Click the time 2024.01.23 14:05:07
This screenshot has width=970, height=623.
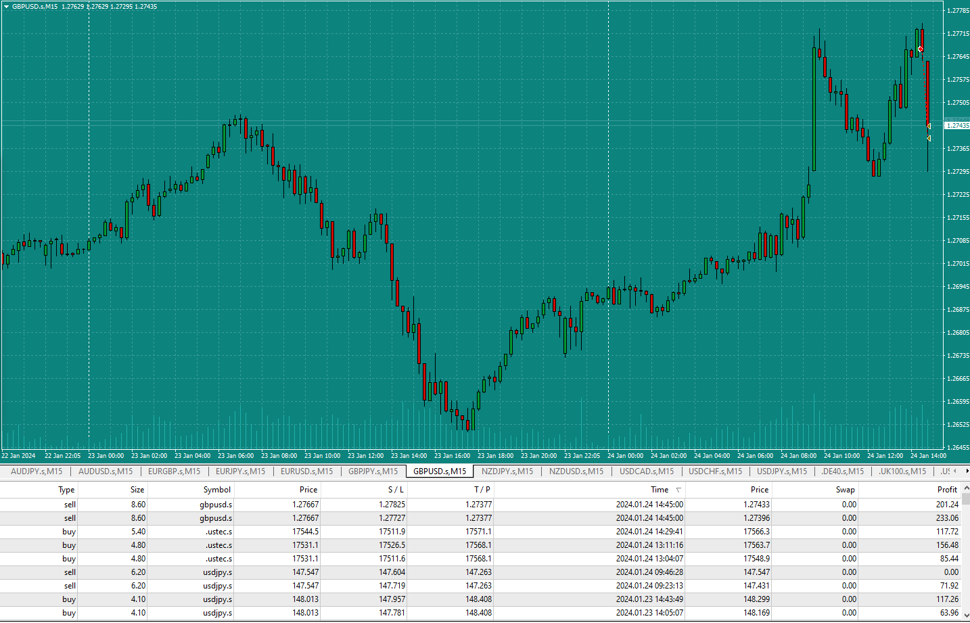pyautogui.click(x=649, y=613)
